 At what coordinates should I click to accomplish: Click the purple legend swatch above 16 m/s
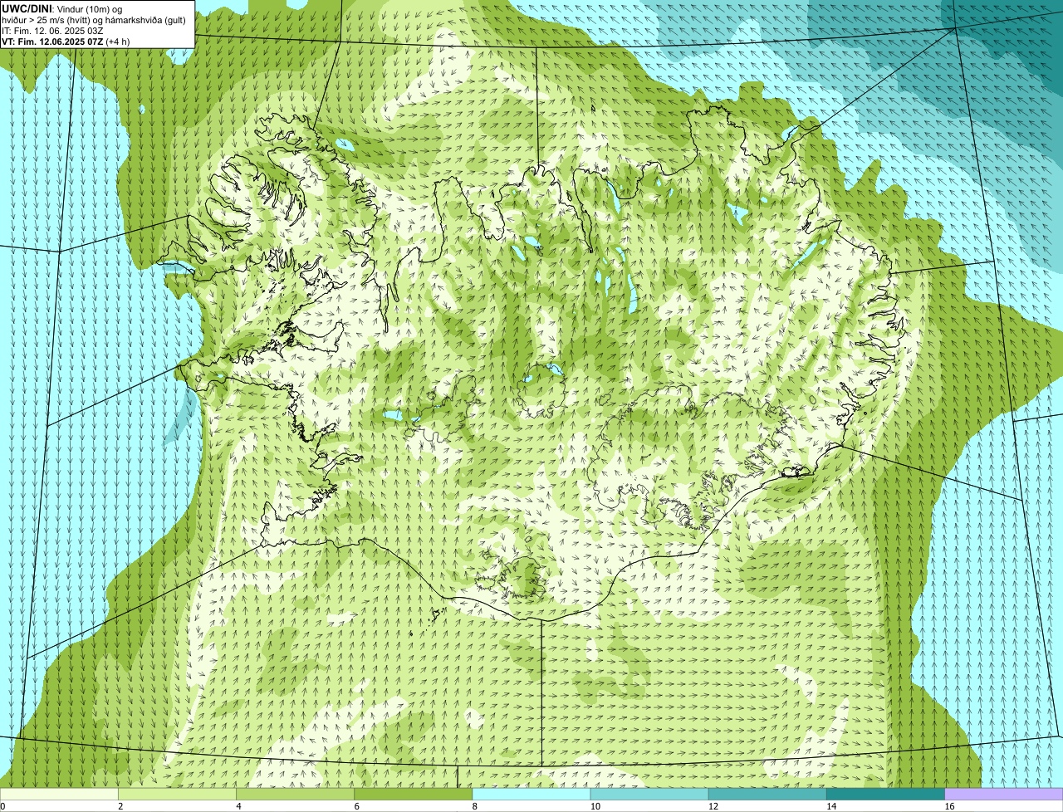[1004, 795]
